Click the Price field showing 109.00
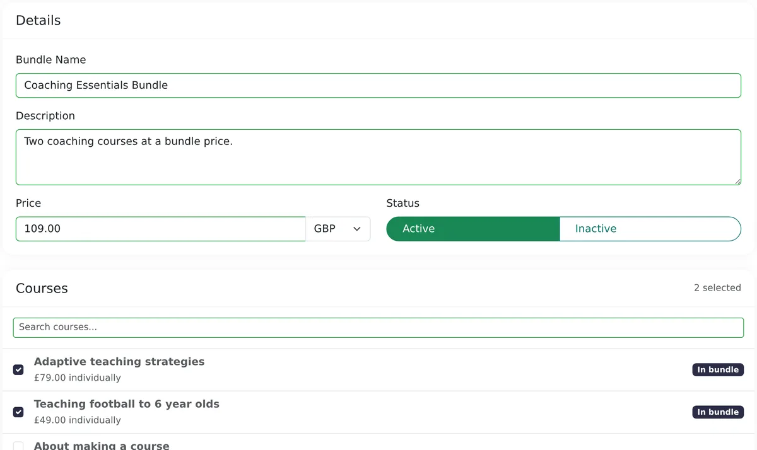This screenshot has height=450, width=757. click(161, 229)
